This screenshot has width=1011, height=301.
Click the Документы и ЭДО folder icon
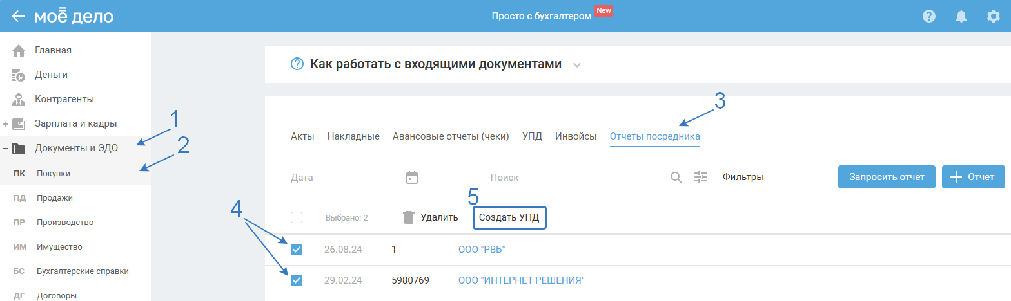tap(19, 149)
